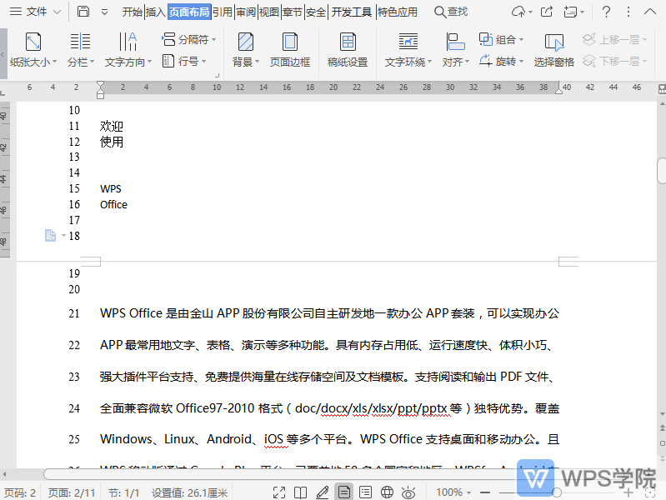This screenshot has width=666, height=500.
Task: Click the 页面: 2/11 page count in status bar
Action: point(72,492)
